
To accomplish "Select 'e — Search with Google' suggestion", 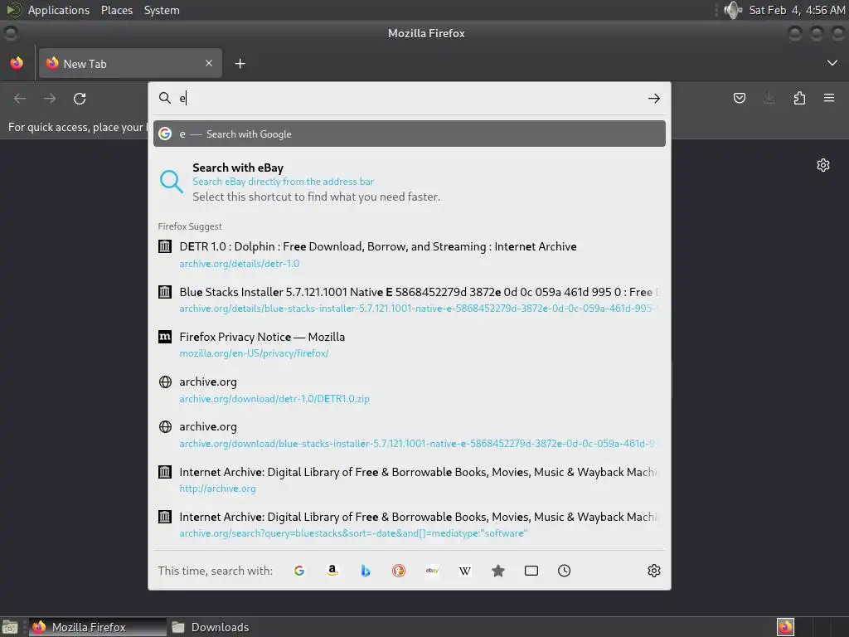I will click(x=410, y=134).
